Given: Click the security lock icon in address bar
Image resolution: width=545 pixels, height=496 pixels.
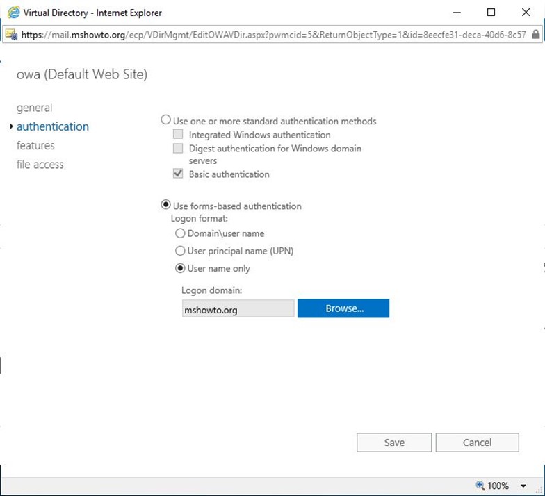Looking at the screenshot, I should pos(535,34).
